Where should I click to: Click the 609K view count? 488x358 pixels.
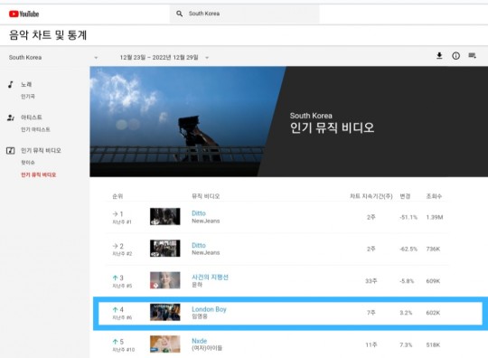point(433,281)
